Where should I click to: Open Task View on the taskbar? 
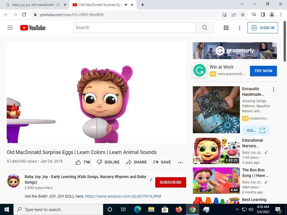click(123, 209)
